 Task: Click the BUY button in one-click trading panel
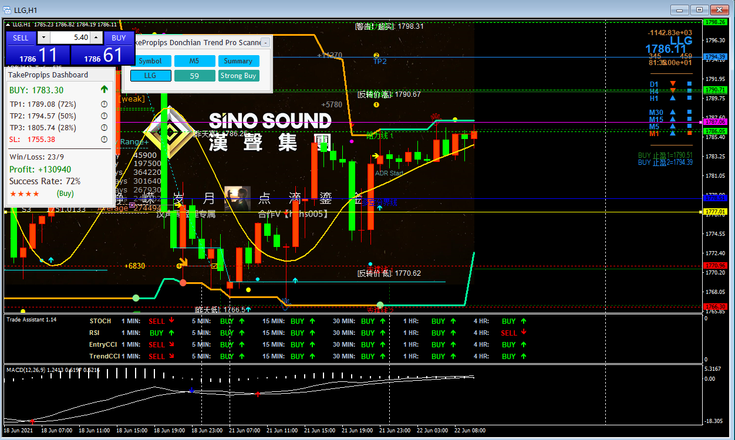coord(119,38)
